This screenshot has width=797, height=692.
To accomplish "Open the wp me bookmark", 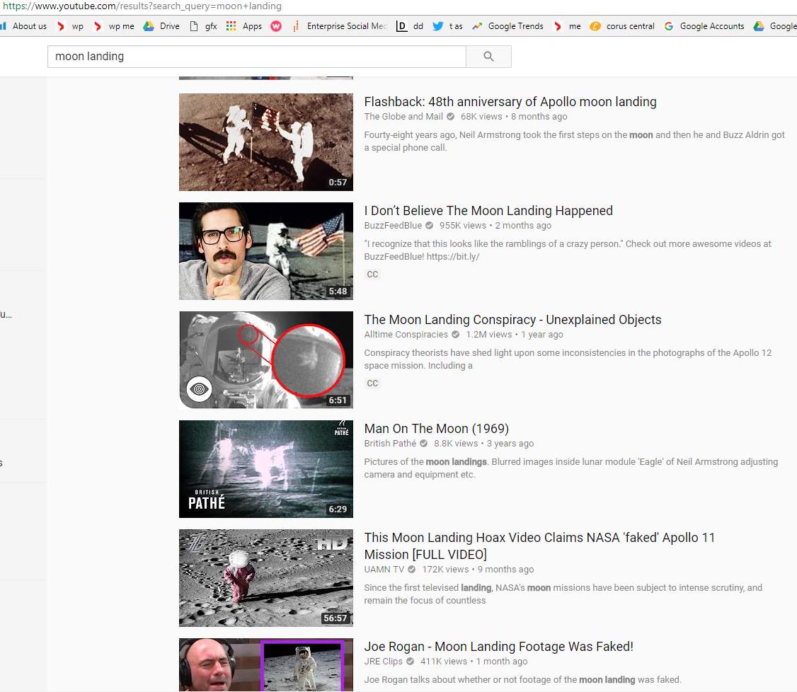I will (x=115, y=26).
